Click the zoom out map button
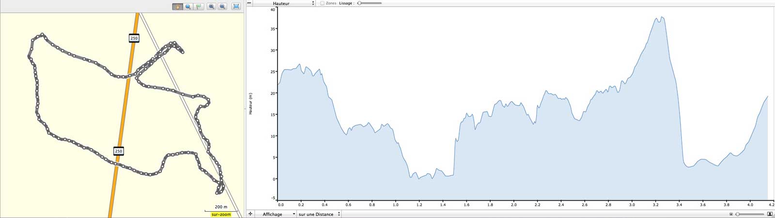This screenshot has width=775, height=218. tap(222, 6)
